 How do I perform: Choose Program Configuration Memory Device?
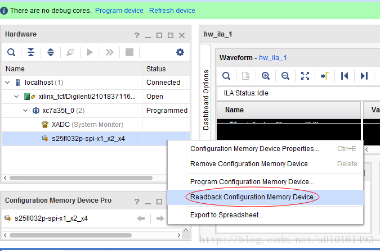[265, 182]
